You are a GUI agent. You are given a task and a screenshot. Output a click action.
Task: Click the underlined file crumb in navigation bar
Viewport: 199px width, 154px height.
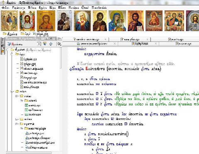pos(41,34)
